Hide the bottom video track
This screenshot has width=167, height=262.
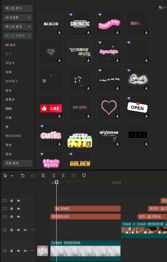(x=18, y=251)
